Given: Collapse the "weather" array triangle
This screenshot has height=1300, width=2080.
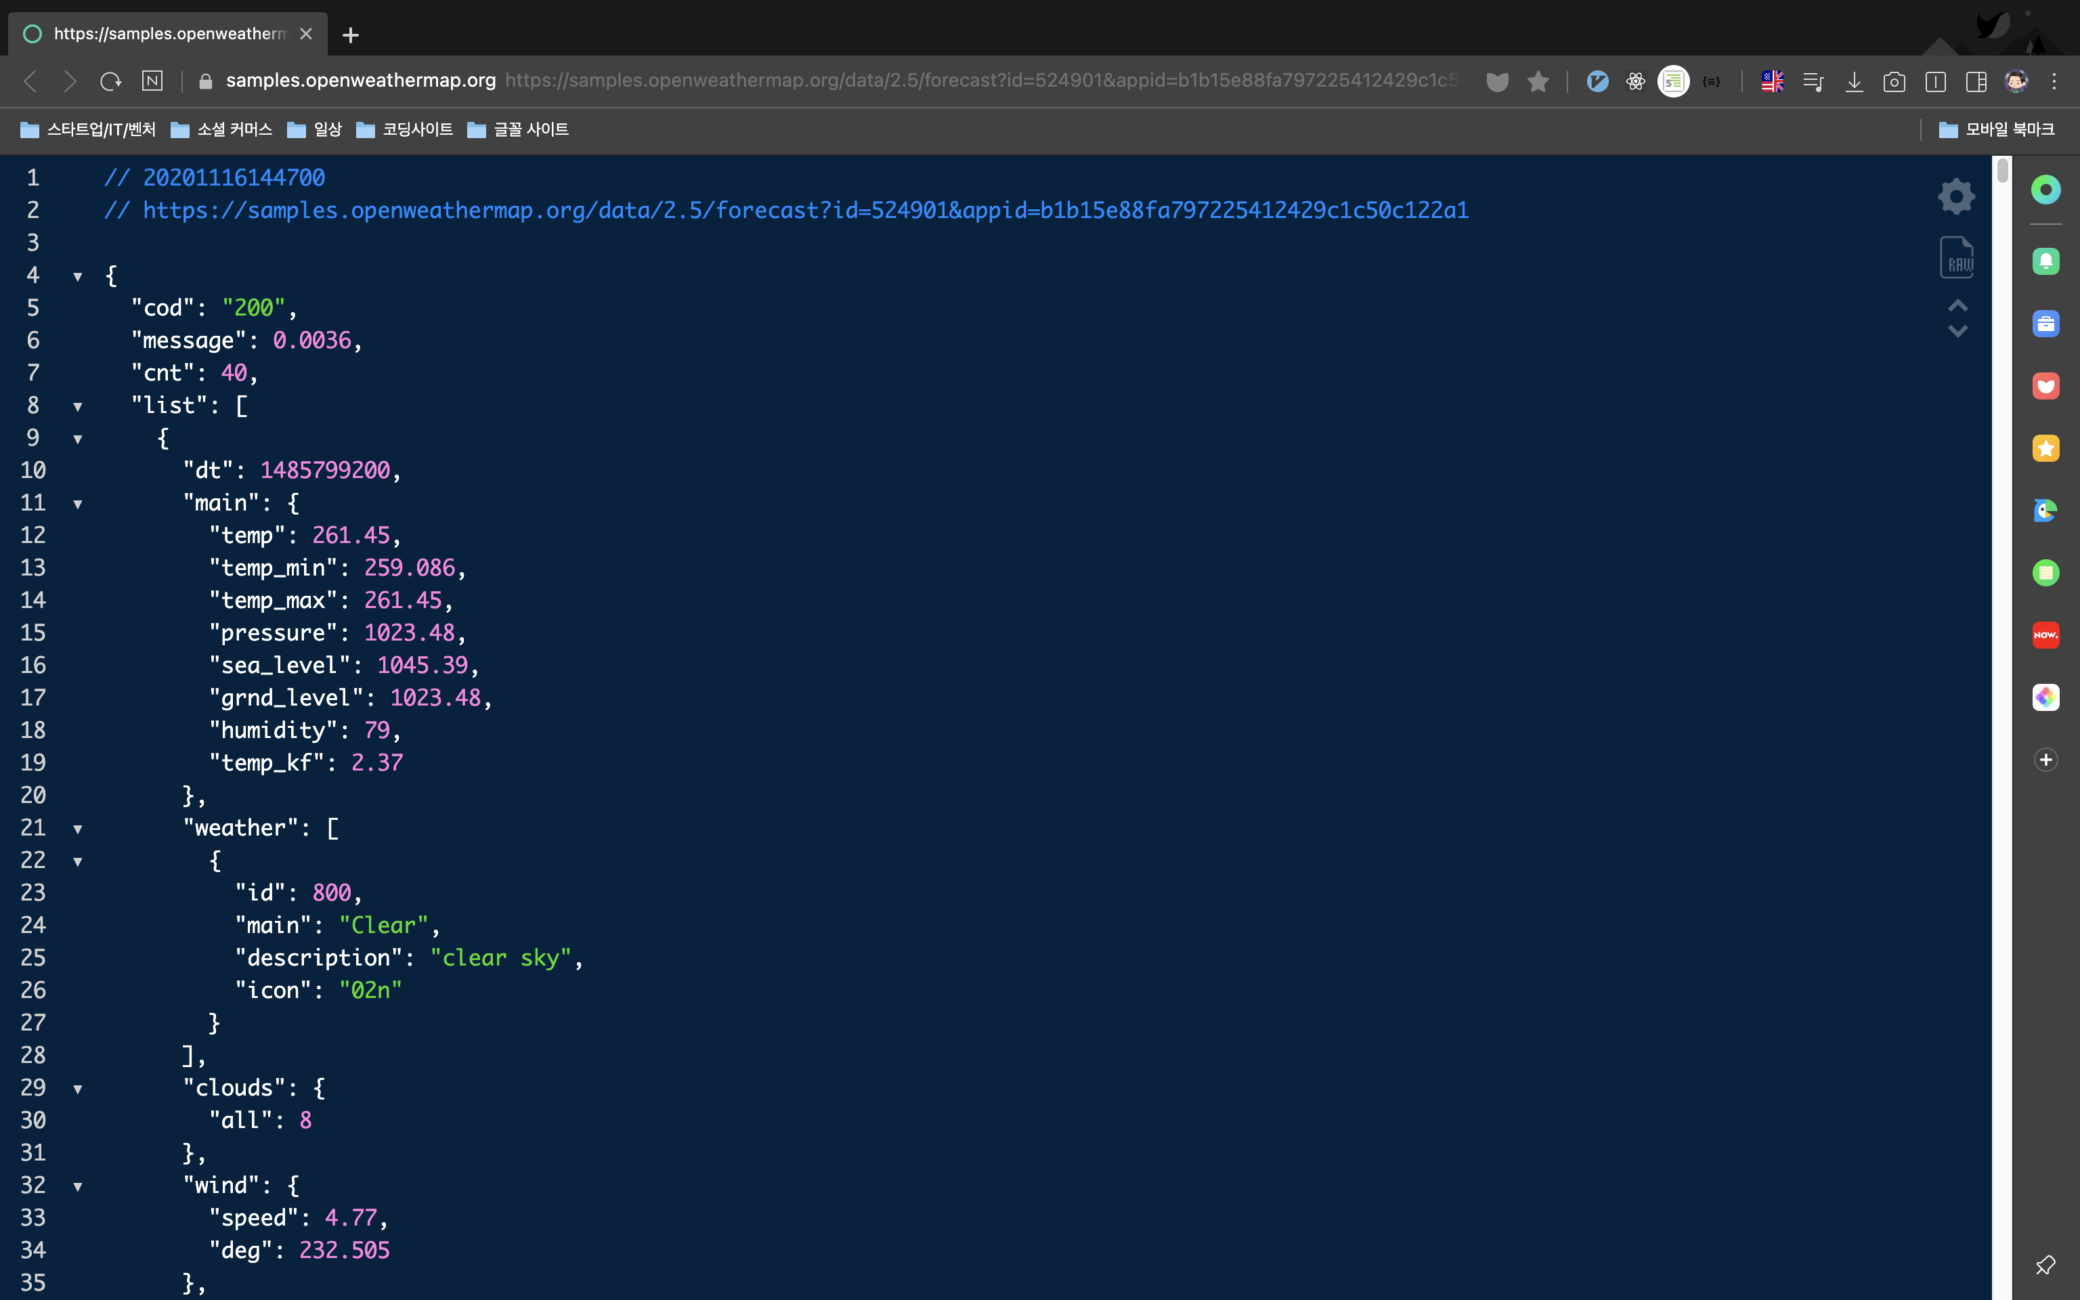Looking at the screenshot, I should pos(77,829).
